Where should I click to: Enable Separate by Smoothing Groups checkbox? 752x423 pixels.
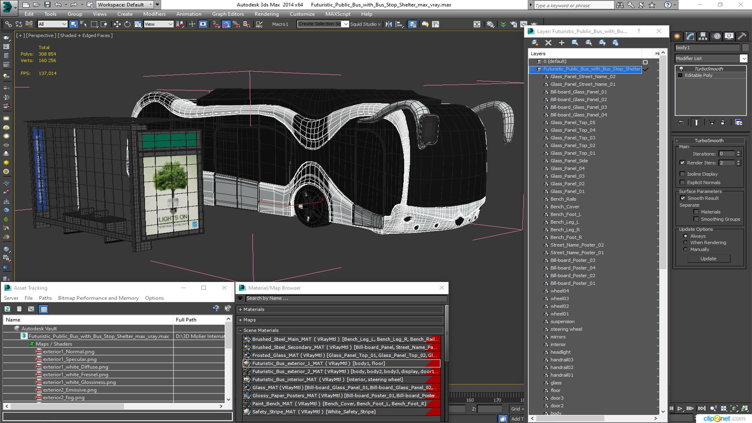[696, 219]
